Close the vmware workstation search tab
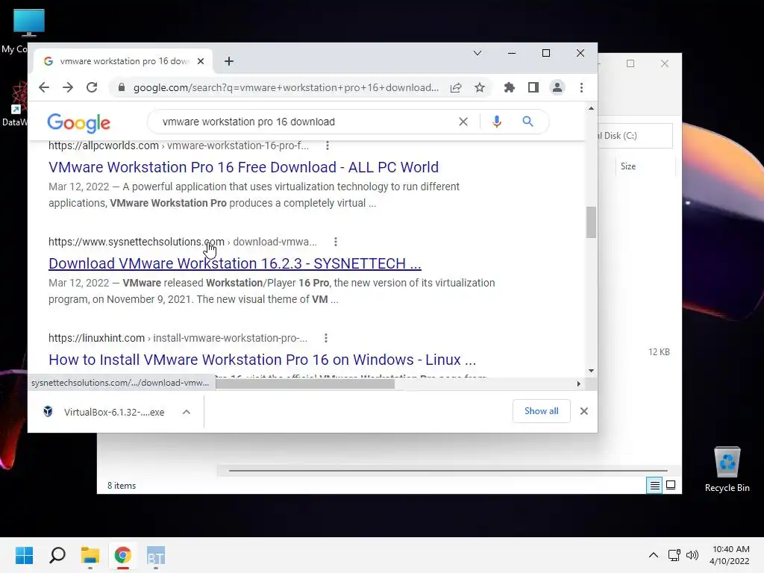 tap(201, 61)
